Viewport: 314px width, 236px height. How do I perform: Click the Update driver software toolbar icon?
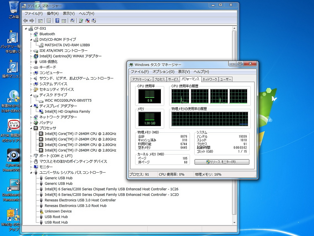click(x=81, y=21)
